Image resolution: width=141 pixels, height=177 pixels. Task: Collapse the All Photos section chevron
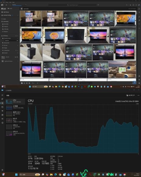click(x=18, y=36)
